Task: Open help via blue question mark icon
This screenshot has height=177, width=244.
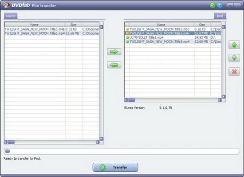Action: (220, 5)
